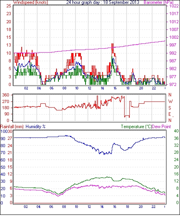
Task: Click the W compass letter on direction graph
Action: pyautogui.click(x=170, y=101)
